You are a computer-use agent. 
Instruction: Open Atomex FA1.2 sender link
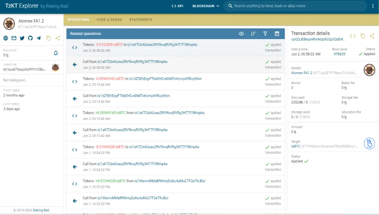click(x=302, y=73)
